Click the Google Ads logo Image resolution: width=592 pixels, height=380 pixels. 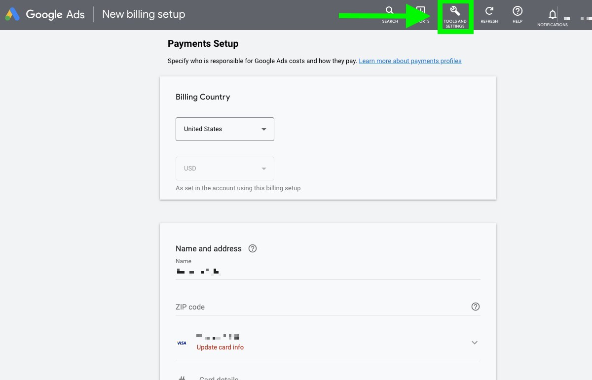45,14
